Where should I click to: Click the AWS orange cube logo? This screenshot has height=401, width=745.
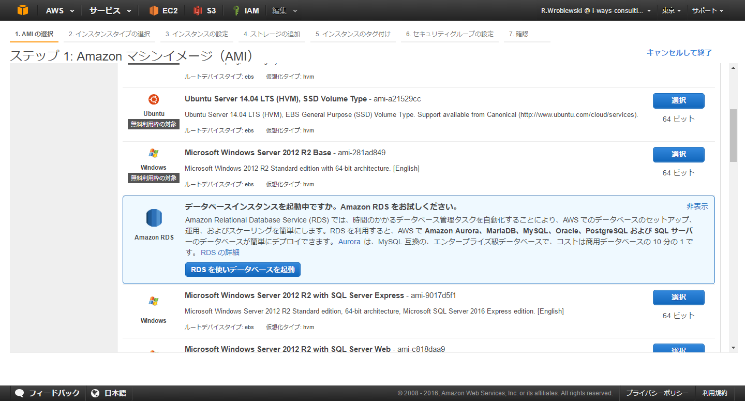[x=23, y=10]
